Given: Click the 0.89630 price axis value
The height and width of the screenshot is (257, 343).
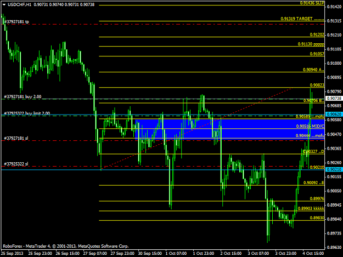Looking at the screenshot, I should (334, 248).
